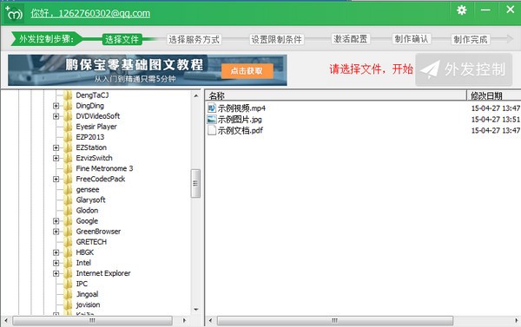Go to the 设置限制条件 step

tap(276, 40)
